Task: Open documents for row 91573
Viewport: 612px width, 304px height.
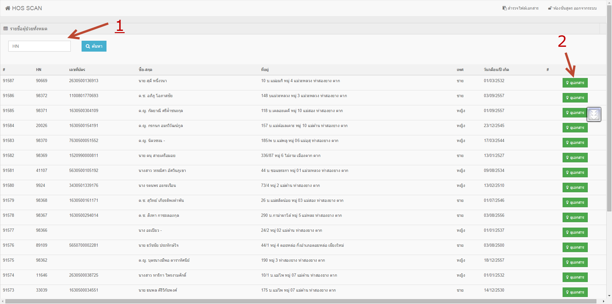Action: click(x=575, y=292)
